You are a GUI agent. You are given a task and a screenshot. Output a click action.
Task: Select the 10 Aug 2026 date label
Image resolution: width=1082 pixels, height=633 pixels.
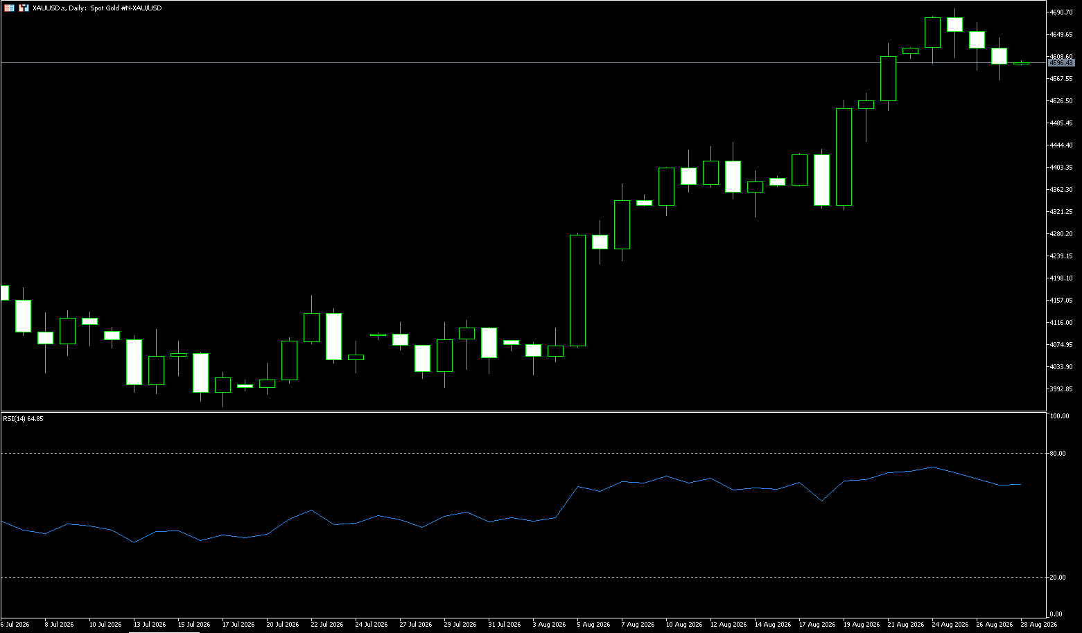click(683, 625)
